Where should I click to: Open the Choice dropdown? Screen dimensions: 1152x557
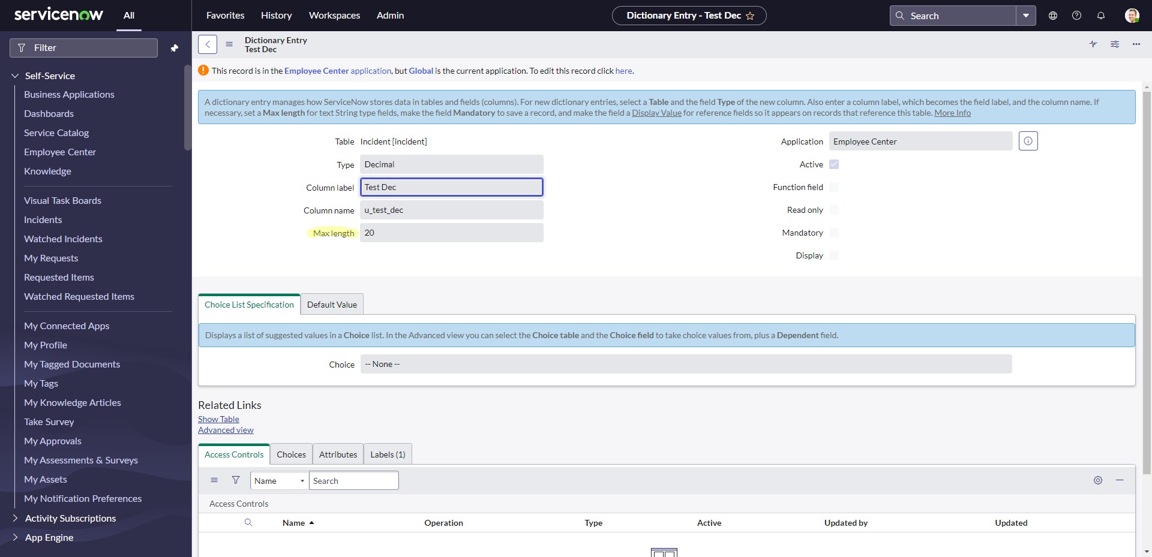(x=686, y=364)
